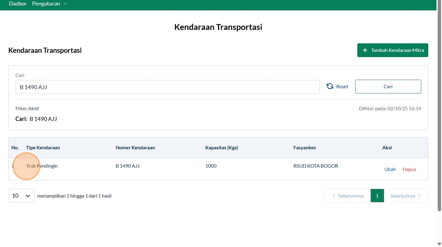Click the RSUD KOTA BOGOR cell

316,166
